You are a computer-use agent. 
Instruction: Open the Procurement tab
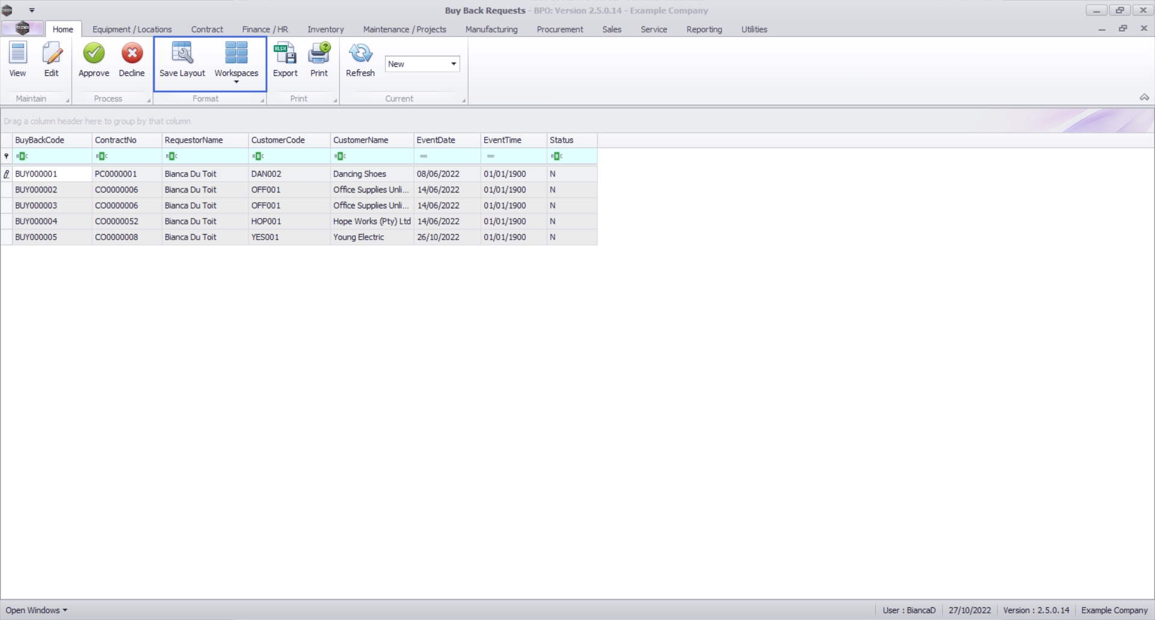[x=559, y=29]
